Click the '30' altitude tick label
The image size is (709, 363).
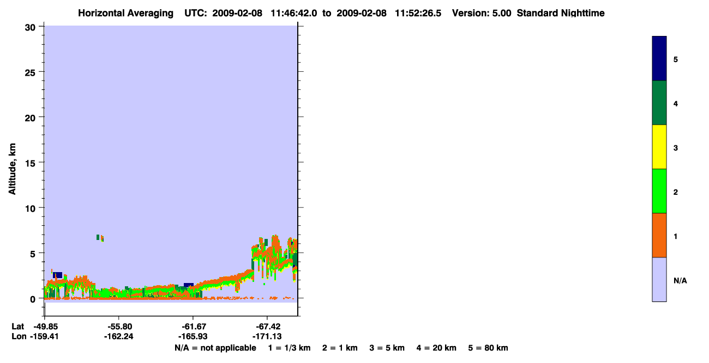pos(32,27)
